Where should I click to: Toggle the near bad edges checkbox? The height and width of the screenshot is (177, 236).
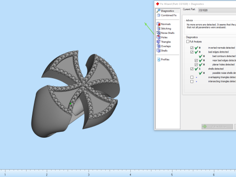point(196,60)
